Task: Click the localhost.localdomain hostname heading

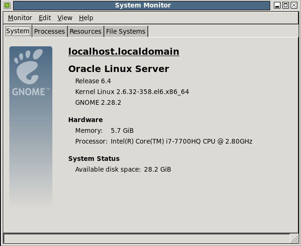Action: (x=123, y=51)
